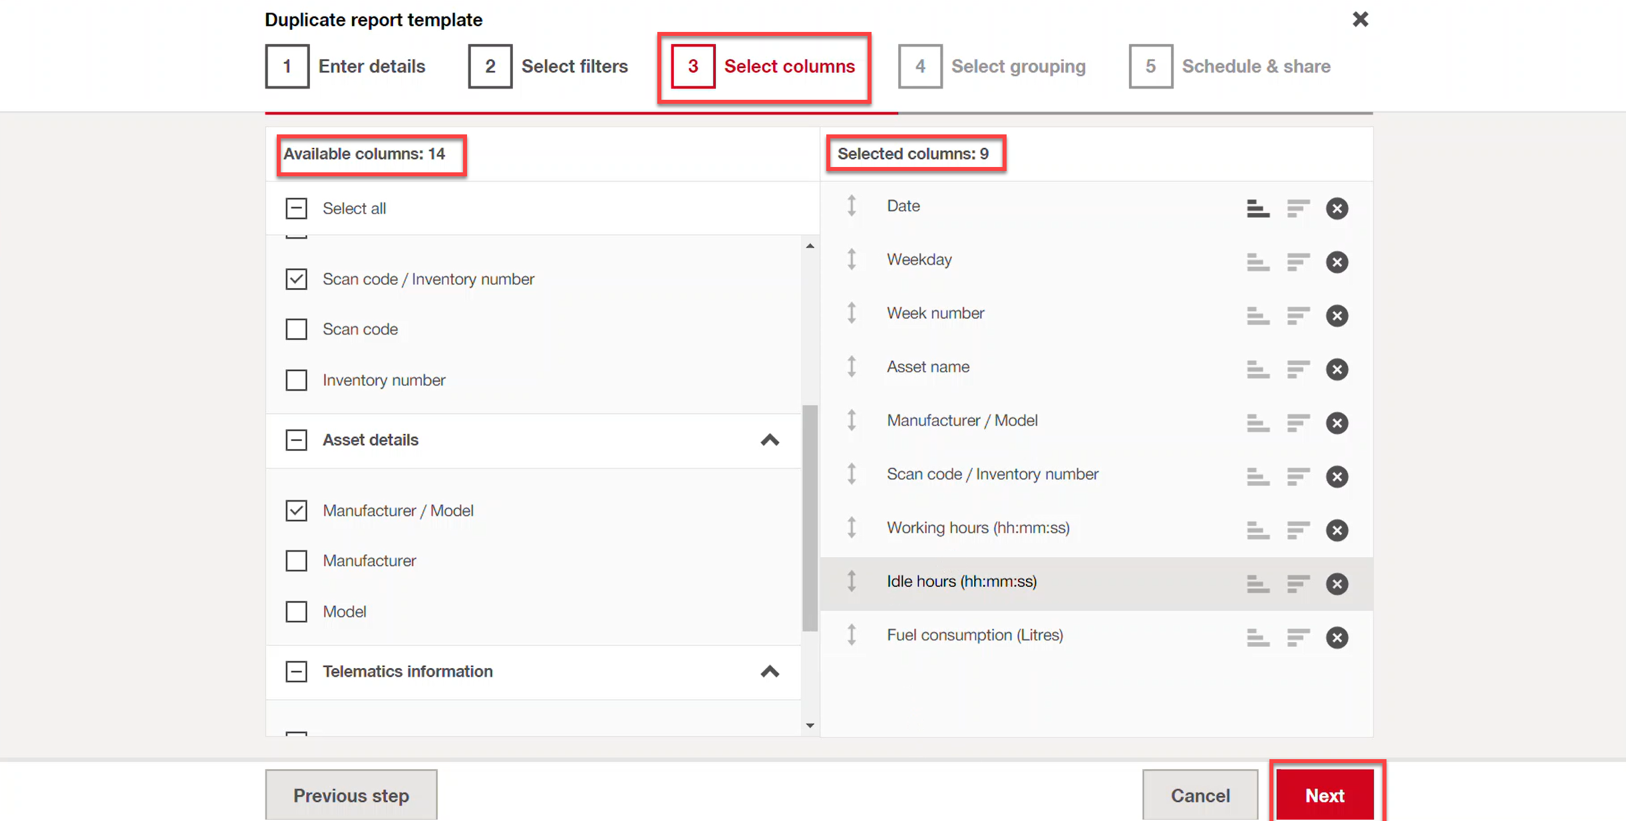The image size is (1626, 821).
Task: Remove the Working hours column
Action: [1337, 530]
